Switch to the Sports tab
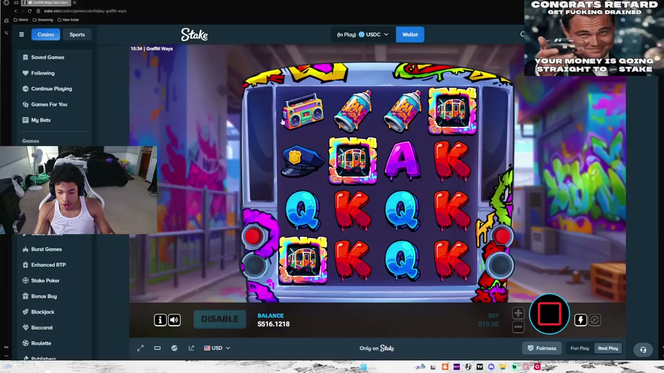 (77, 35)
